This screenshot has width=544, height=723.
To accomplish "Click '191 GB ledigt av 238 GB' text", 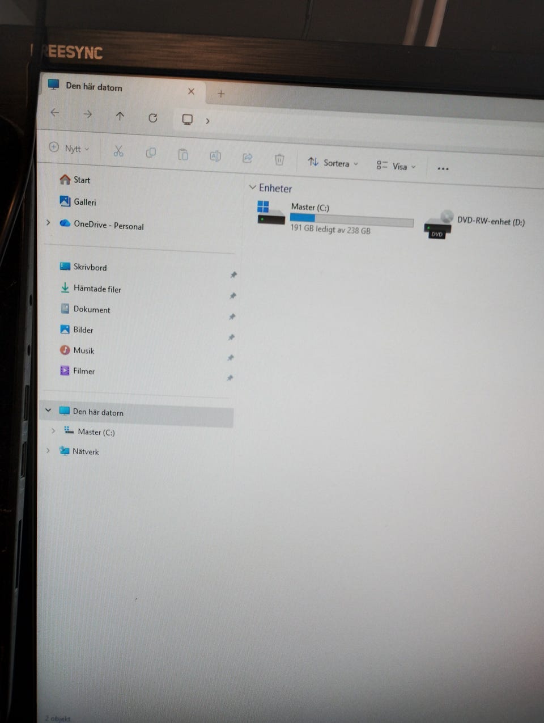I will 330,229.
